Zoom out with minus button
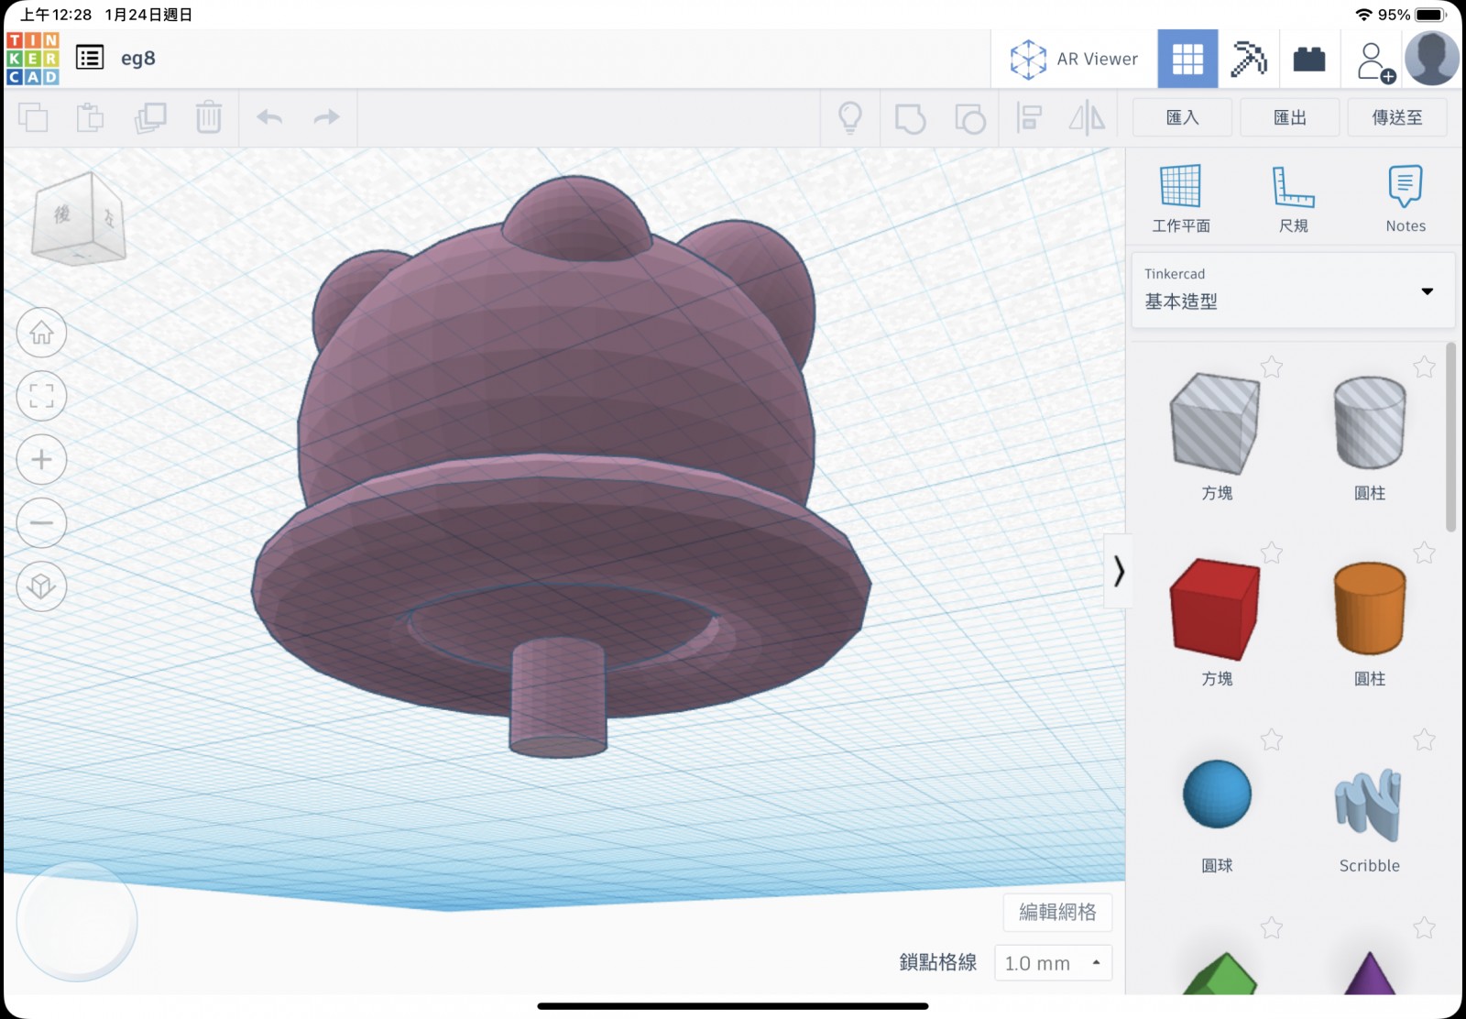The width and height of the screenshot is (1466, 1019). tap(41, 522)
